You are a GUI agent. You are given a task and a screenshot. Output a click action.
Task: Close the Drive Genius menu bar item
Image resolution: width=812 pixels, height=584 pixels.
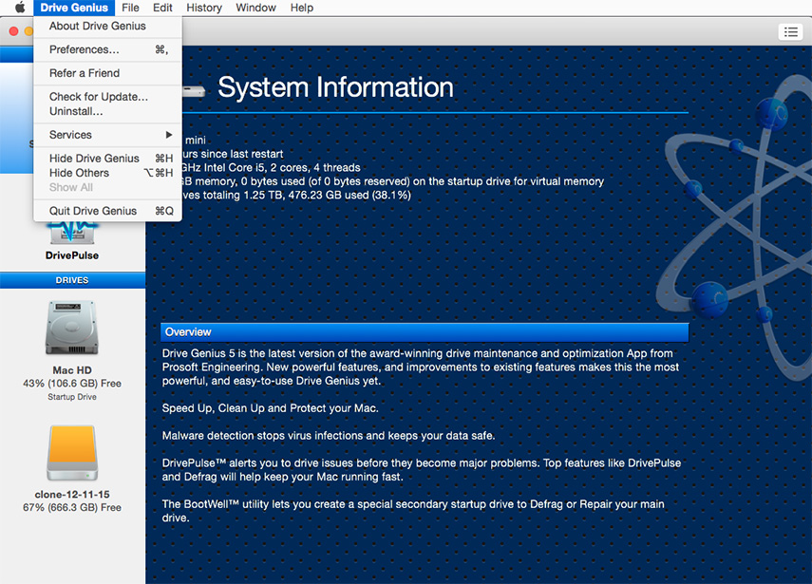[74, 8]
